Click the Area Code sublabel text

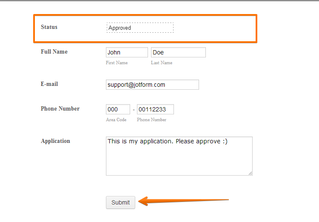[116, 120]
